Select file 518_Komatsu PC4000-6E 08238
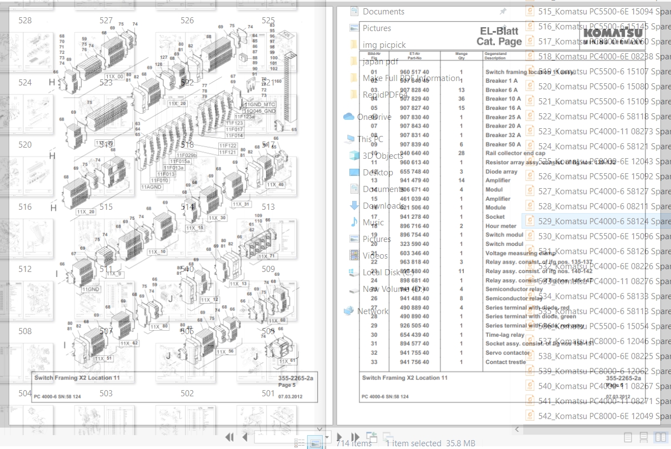The image size is (671, 449). coord(604,56)
